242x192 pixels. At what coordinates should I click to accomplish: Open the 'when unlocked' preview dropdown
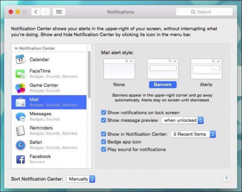[182, 120]
